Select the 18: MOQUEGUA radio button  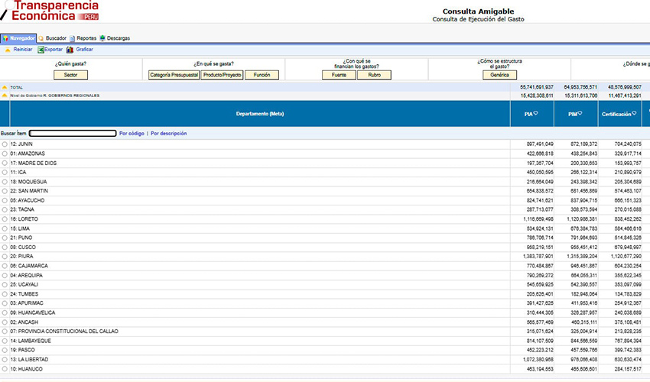click(x=5, y=182)
